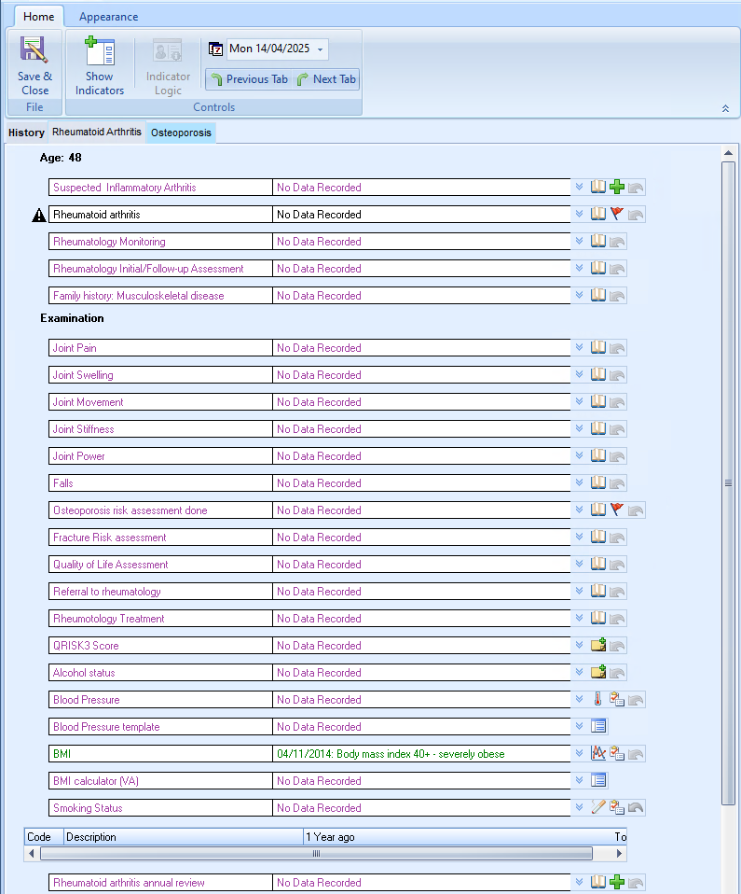Open the book icon on Rheumatology Monitoring row

coord(598,241)
